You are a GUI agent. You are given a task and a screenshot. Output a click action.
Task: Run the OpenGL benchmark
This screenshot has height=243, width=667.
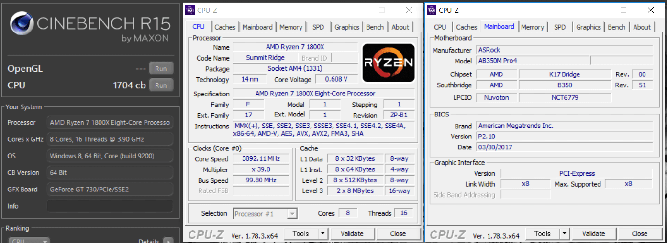[161, 69]
